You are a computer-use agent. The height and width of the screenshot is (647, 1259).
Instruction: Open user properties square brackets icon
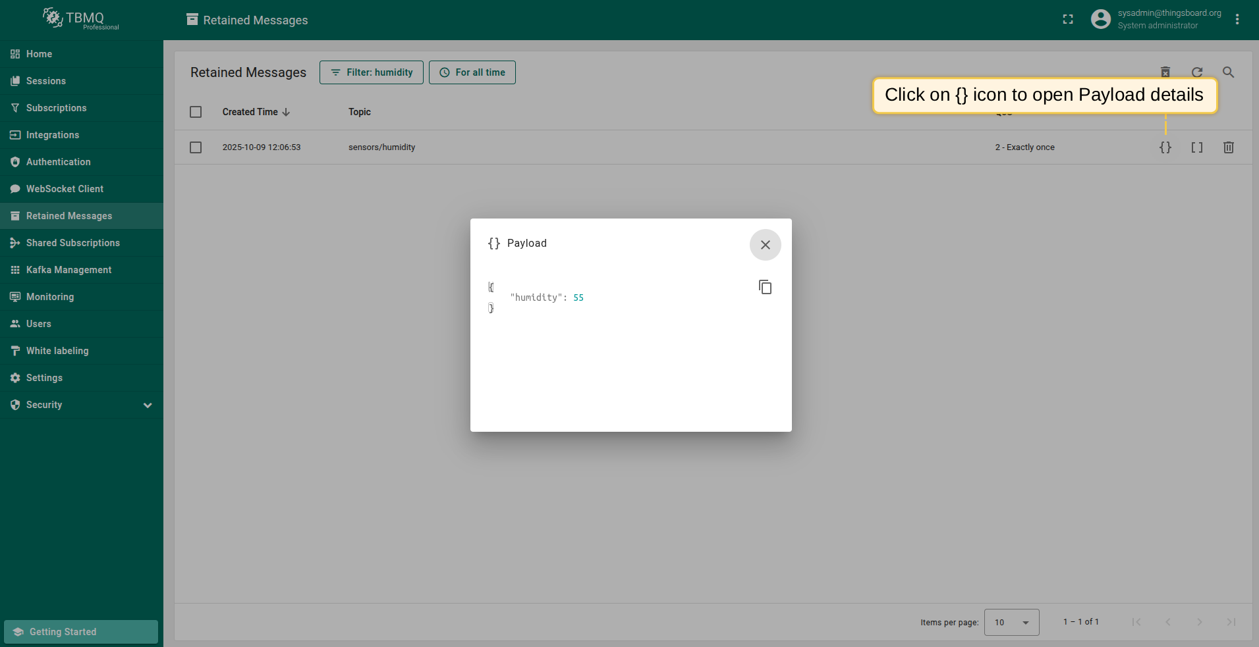click(1196, 147)
